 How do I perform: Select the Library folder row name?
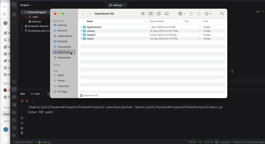click(x=91, y=31)
